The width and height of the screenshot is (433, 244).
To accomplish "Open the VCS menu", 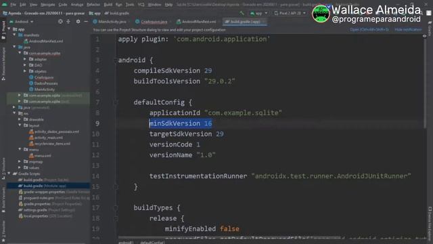I will (x=141, y=5).
